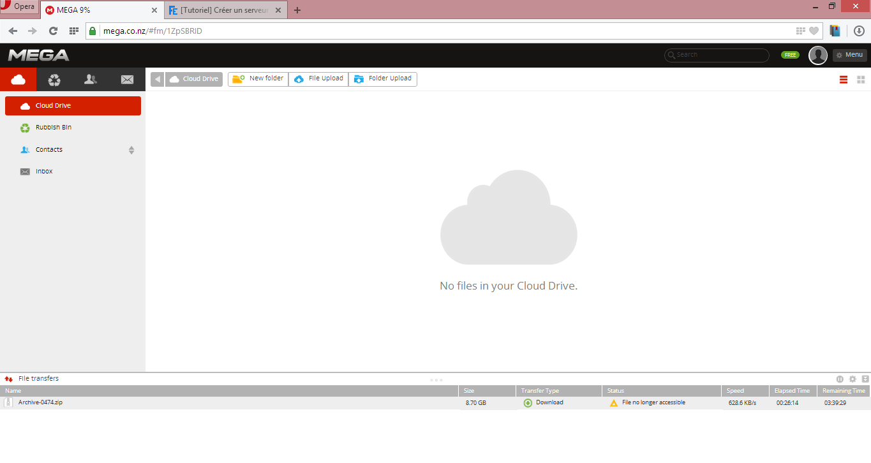Select the rubbish bin recycle icon tab
Viewport: 871px width, 463px height.
(54, 79)
